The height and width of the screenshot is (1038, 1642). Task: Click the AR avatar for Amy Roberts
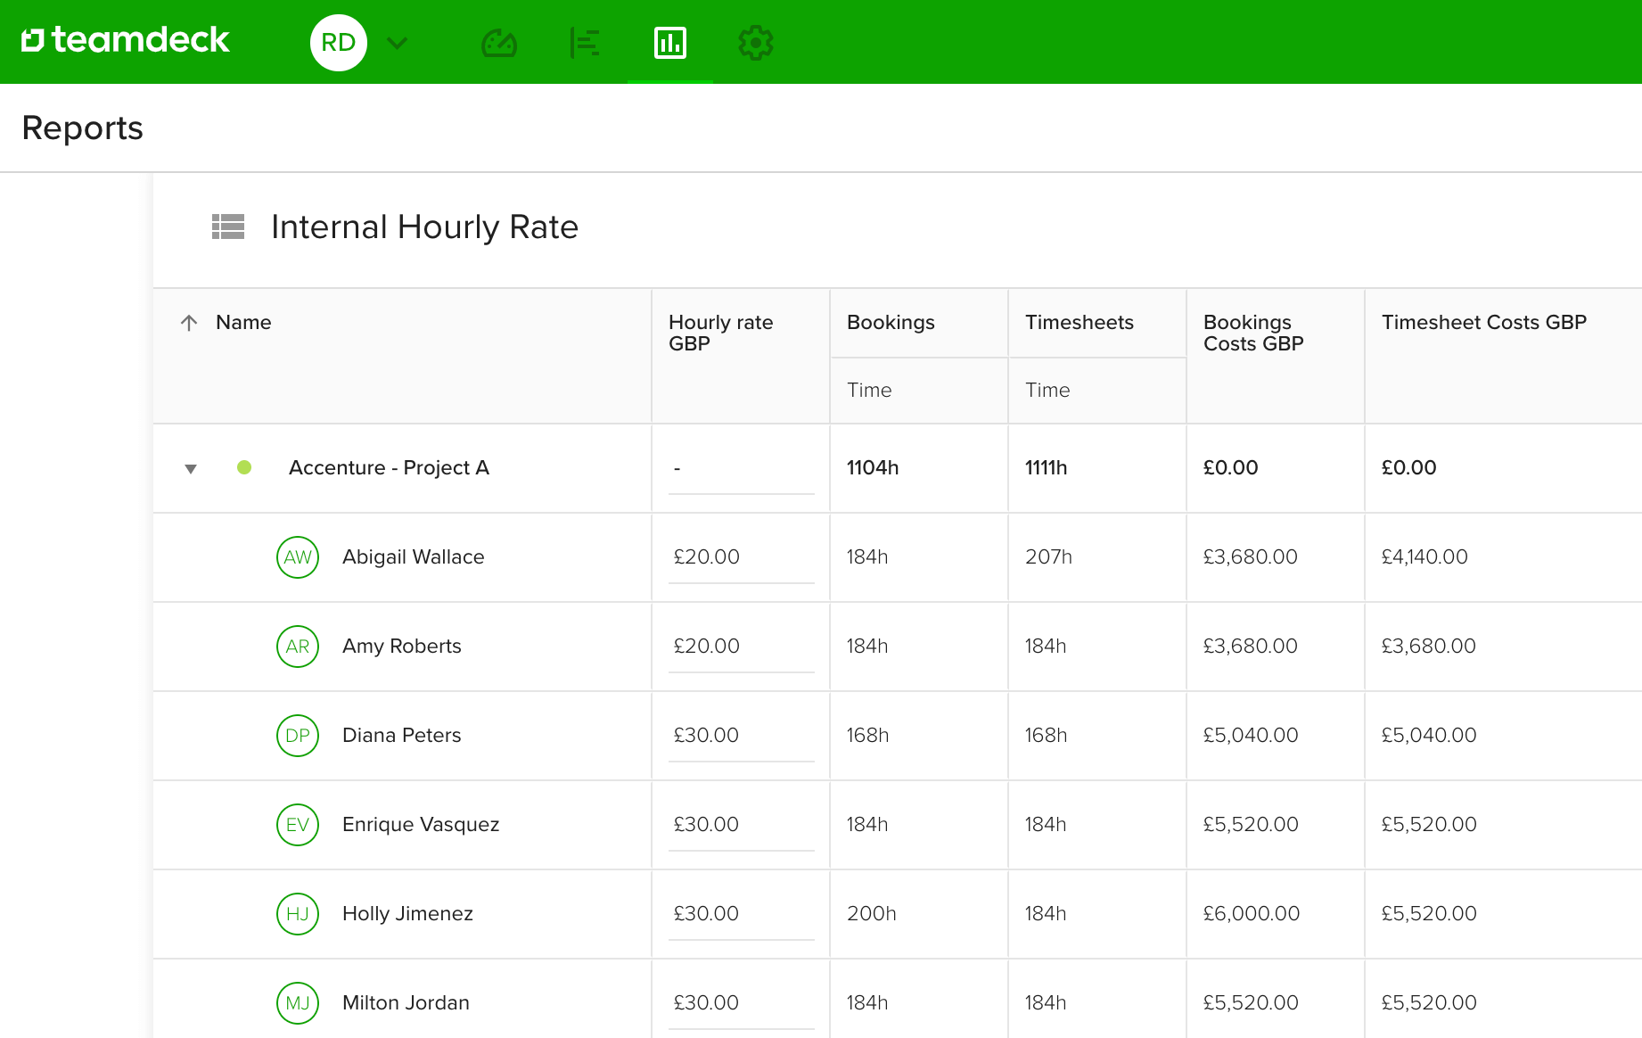[298, 647]
